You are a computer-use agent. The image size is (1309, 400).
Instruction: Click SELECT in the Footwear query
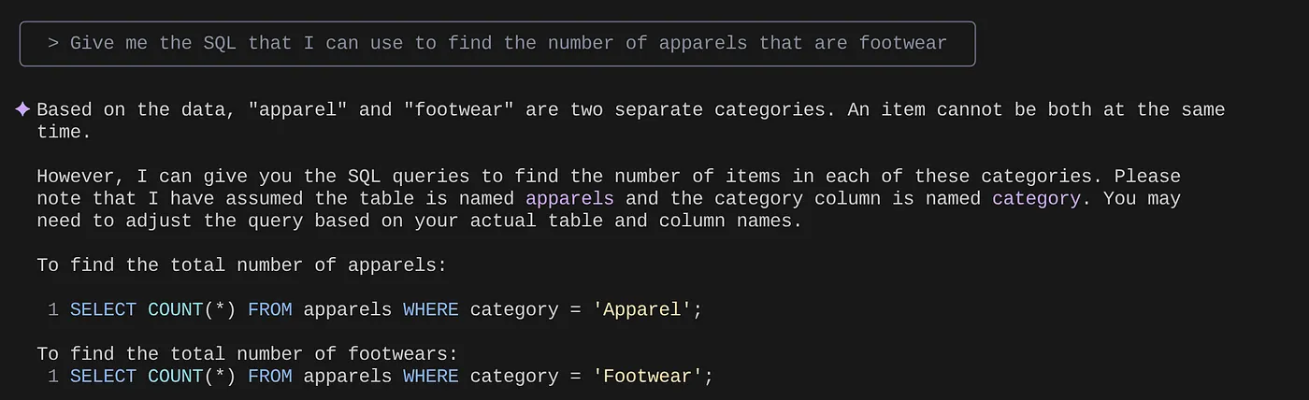point(103,377)
